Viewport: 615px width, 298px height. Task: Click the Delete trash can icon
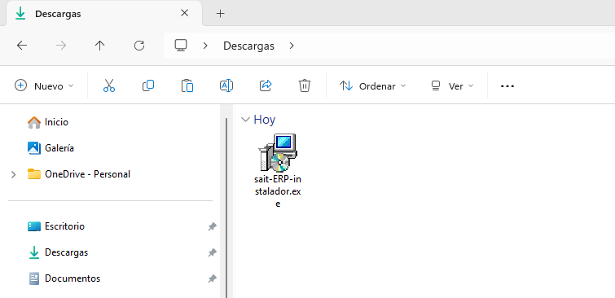point(305,85)
